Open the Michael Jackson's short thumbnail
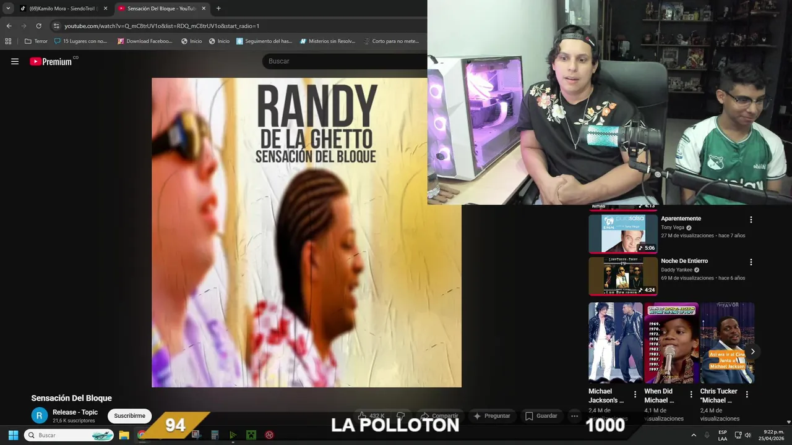Image resolution: width=792 pixels, height=445 pixels. 616,343
